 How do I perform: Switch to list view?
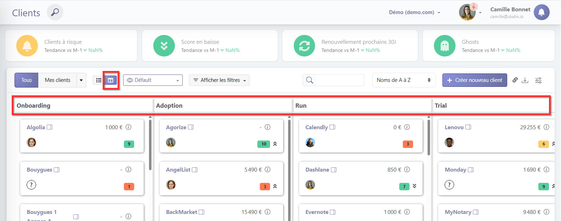(x=99, y=80)
